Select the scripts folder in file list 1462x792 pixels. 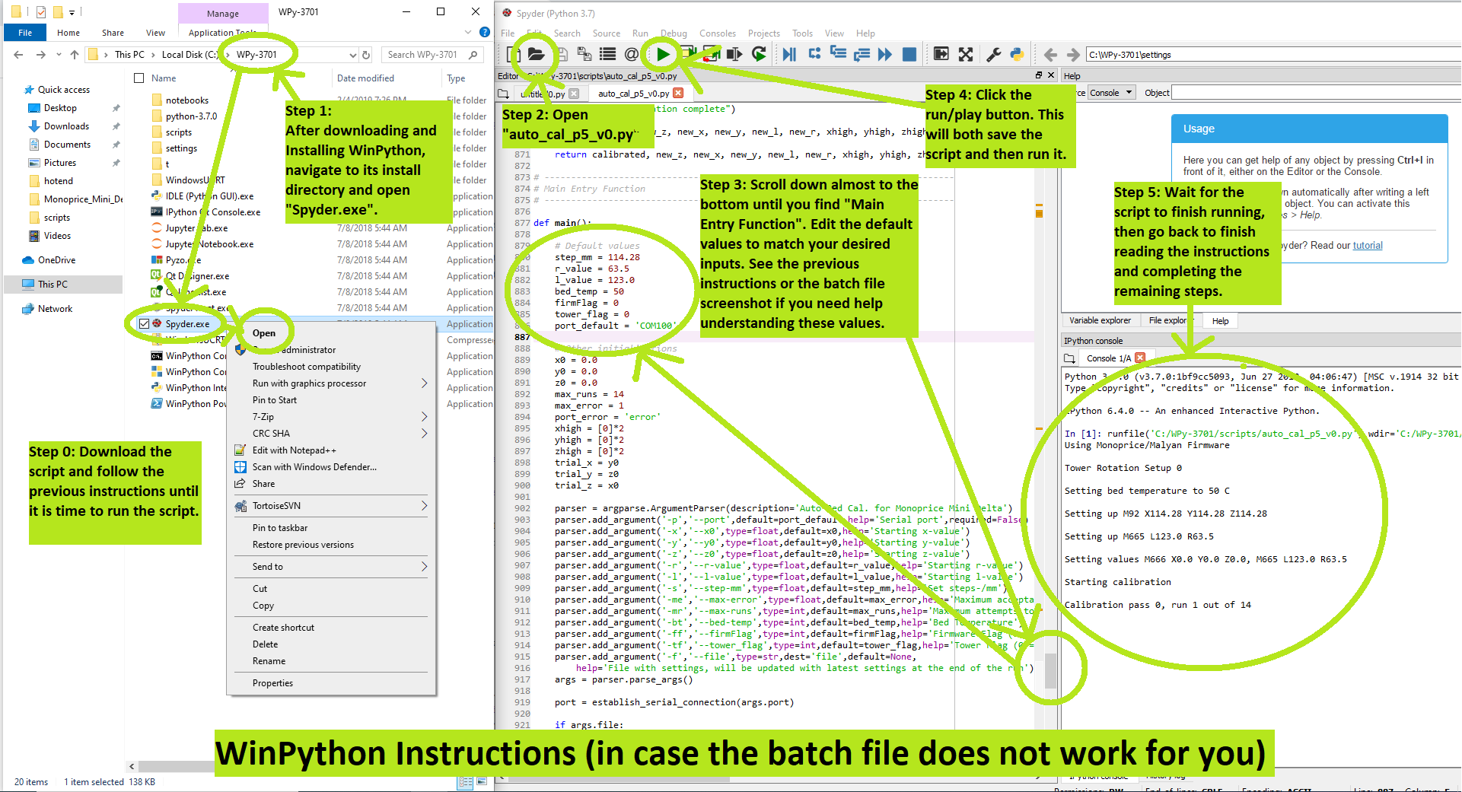pos(178,132)
